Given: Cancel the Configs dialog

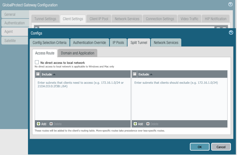Looking at the screenshot, I should coord(221,147).
